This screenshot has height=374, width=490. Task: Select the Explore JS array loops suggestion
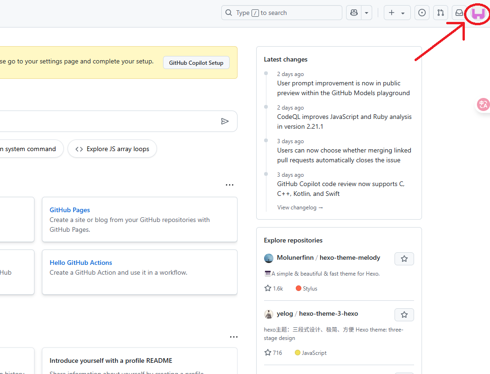point(112,149)
